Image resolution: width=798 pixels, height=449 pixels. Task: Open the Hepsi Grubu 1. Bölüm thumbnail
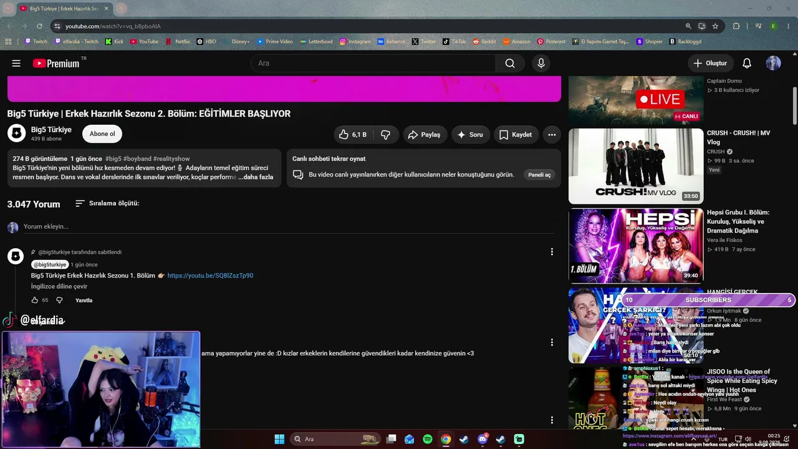(636, 246)
